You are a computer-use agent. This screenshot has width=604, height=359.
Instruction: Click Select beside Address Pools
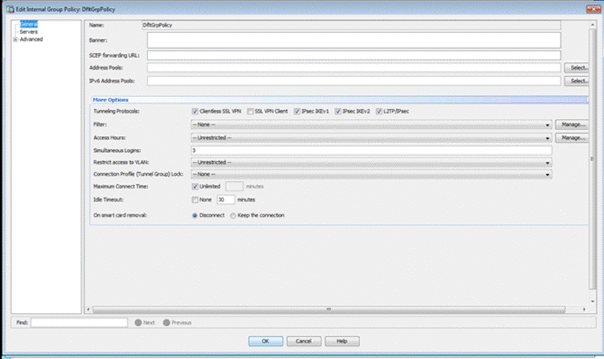pos(577,68)
